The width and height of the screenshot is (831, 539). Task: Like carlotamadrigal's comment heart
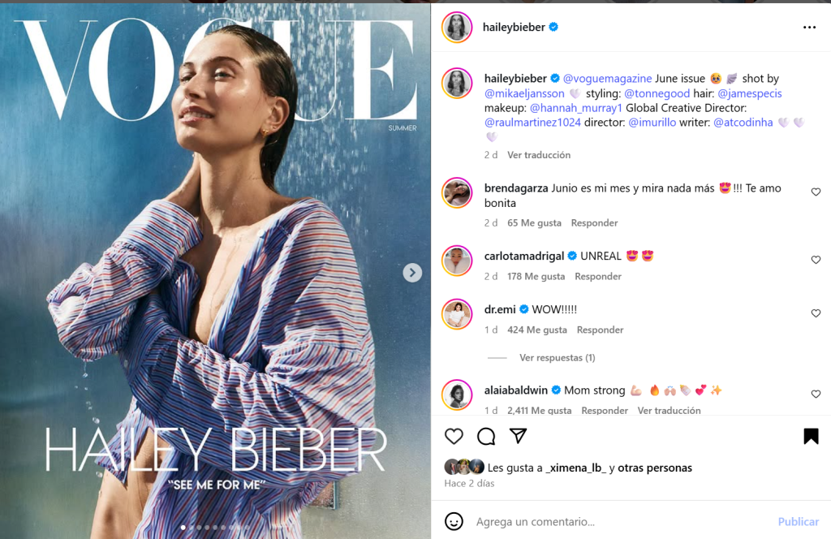(x=816, y=260)
